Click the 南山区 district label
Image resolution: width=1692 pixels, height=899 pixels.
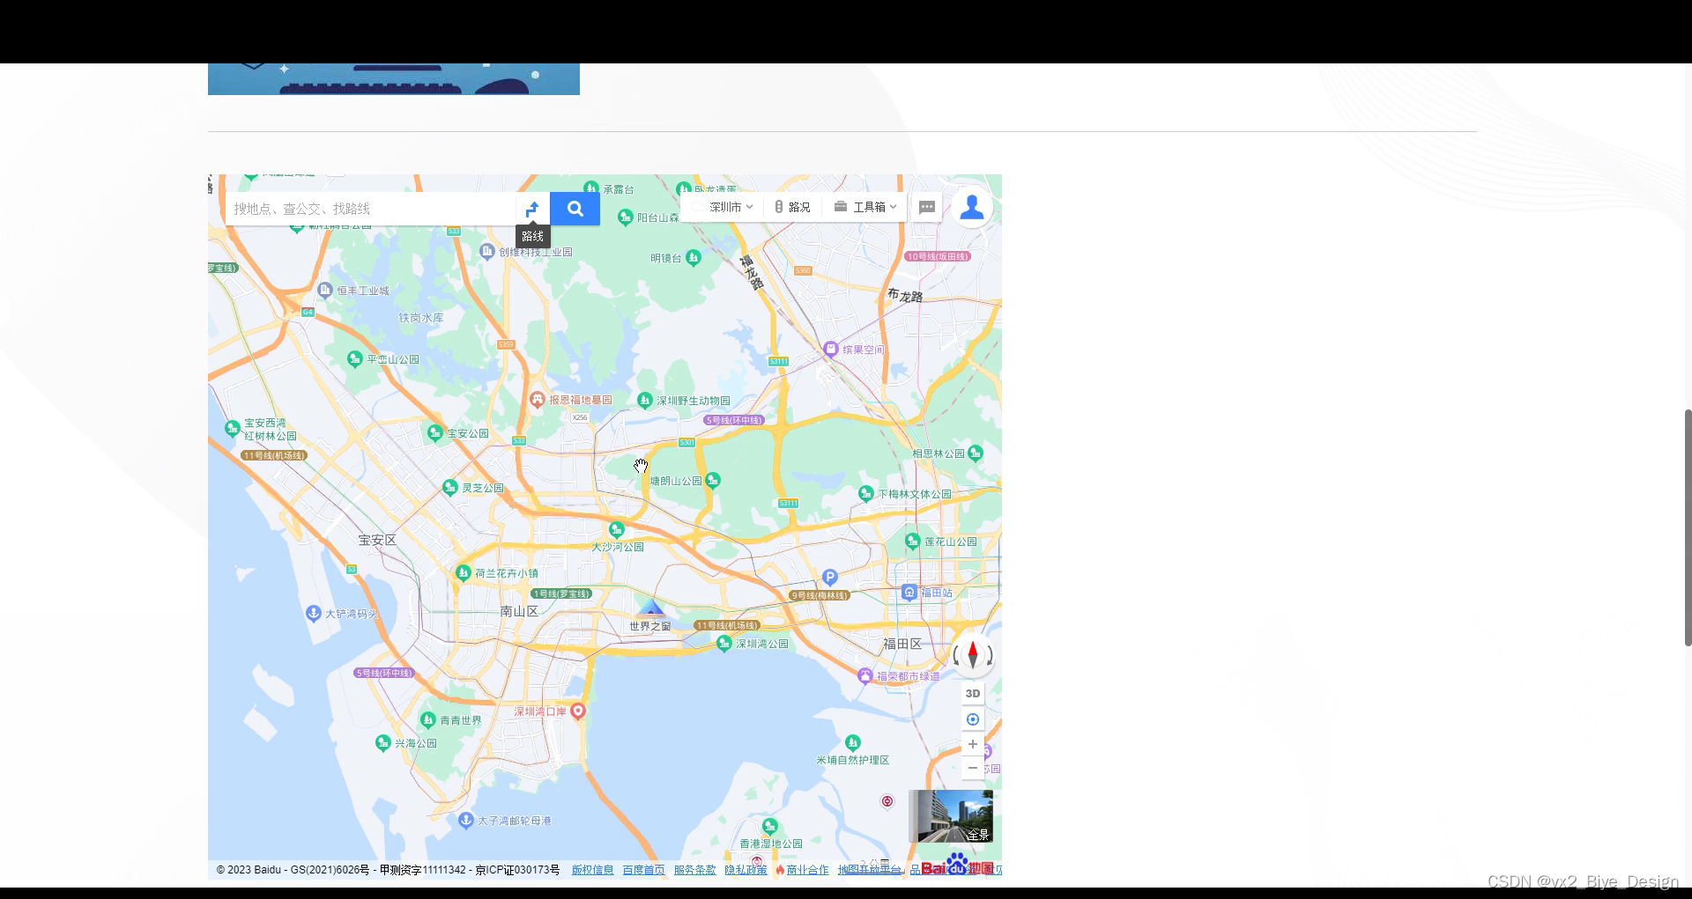tap(519, 611)
